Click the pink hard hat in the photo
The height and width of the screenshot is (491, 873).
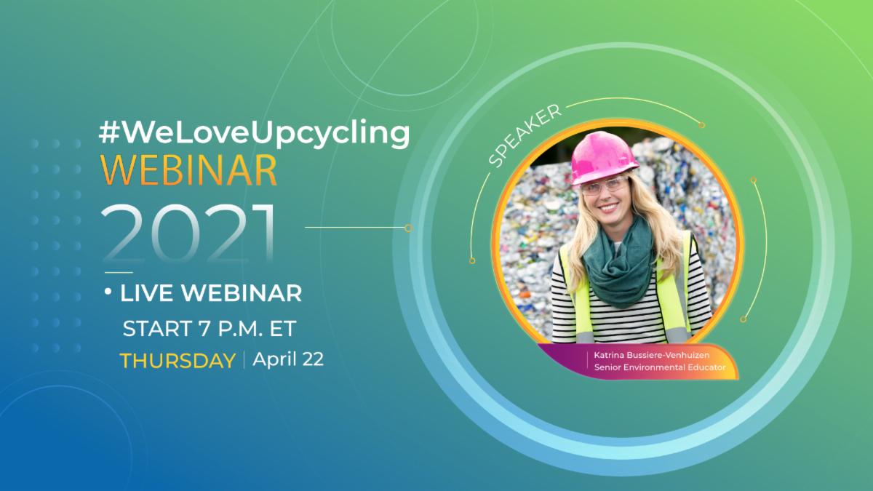click(x=603, y=156)
